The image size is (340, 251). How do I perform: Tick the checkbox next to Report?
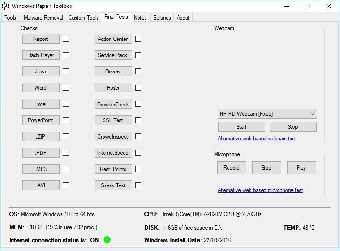[x=66, y=39]
